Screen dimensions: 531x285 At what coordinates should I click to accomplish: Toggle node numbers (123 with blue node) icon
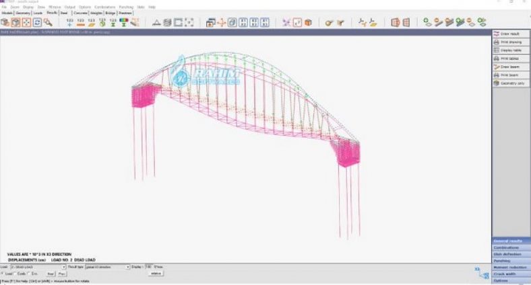[x=70, y=23]
